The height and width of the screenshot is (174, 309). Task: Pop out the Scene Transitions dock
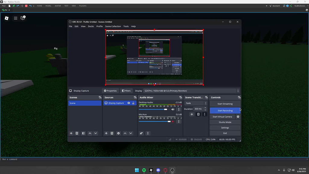tap(206, 98)
